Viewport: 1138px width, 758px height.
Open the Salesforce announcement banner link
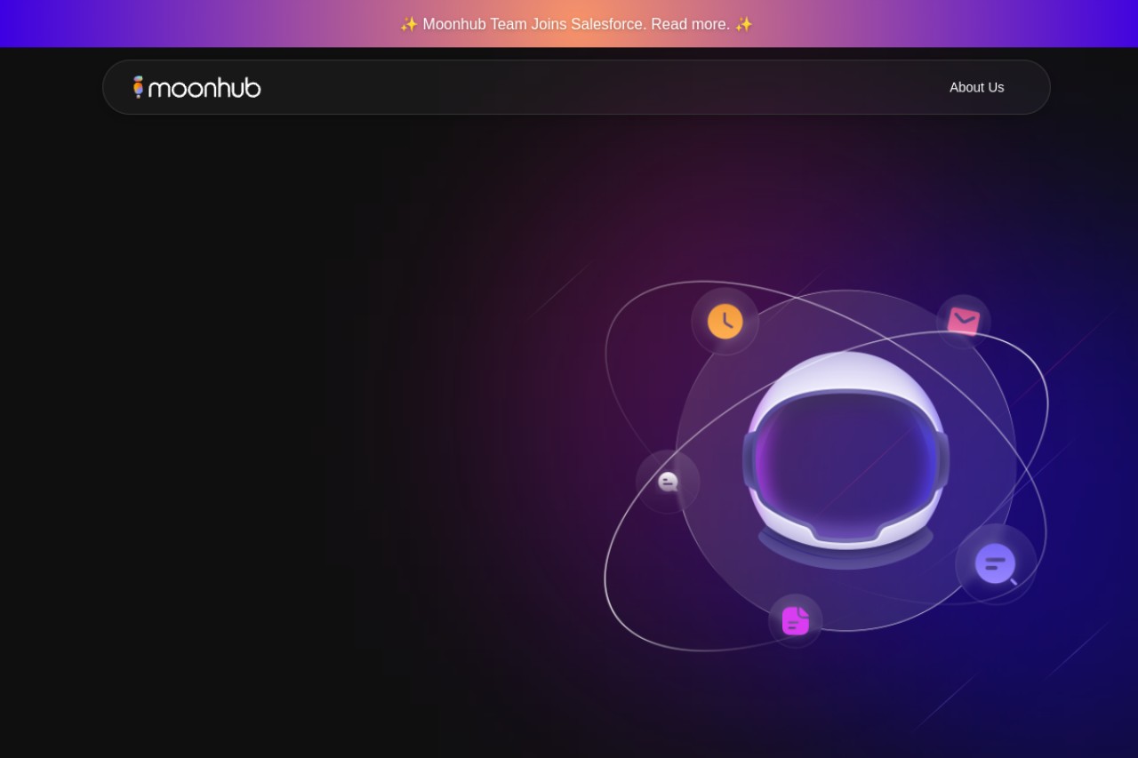click(x=576, y=24)
